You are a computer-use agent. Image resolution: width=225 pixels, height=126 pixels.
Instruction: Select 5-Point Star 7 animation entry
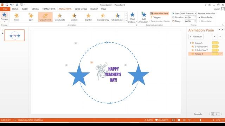(205, 50)
